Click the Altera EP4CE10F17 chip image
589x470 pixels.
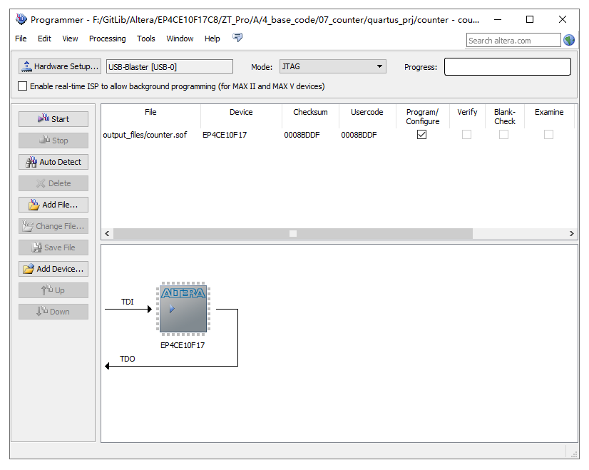click(x=183, y=310)
